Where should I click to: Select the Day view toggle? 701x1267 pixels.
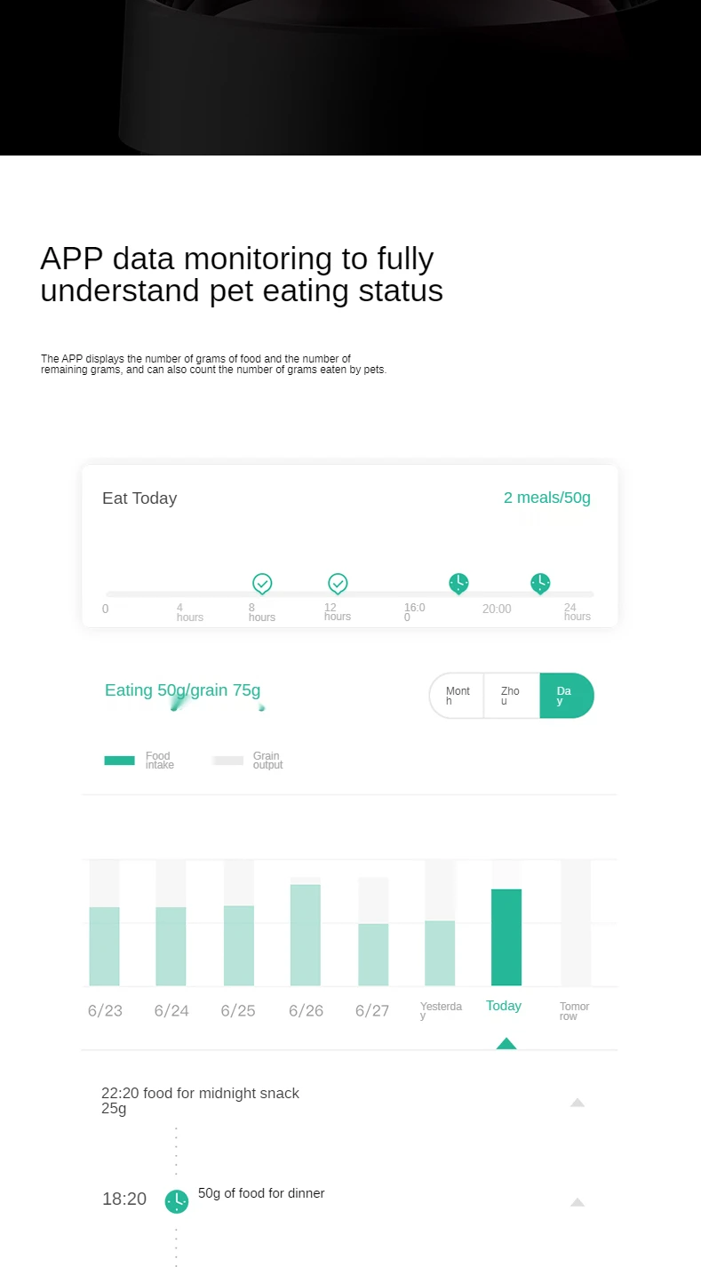click(x=565, y=696)
